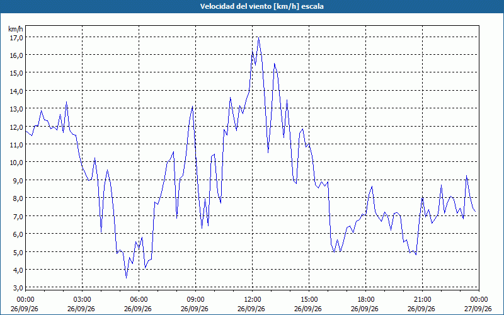The height and width of the screenshot is (315, 504).
Task: Click the 00:00 label under 26/09/26 start
Action: 25,300
